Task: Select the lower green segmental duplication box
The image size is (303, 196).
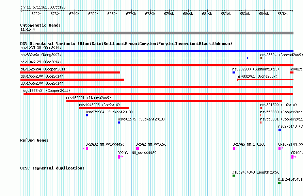Action: 279,183
